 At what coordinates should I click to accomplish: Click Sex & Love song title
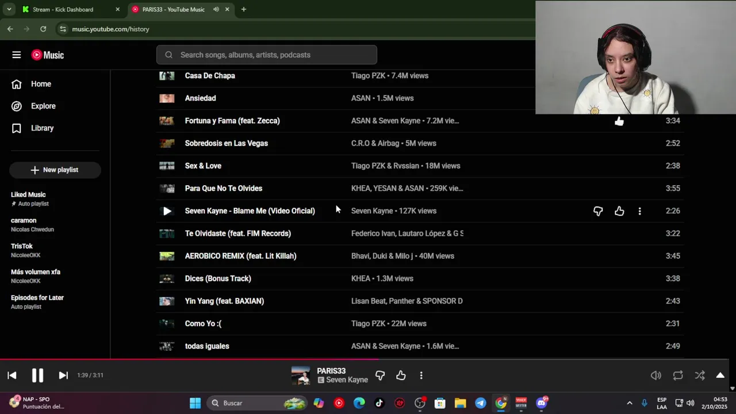point(203,166)
